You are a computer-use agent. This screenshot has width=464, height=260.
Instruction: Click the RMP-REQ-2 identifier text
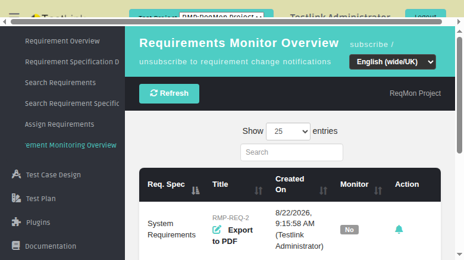(x=231, y=218)
